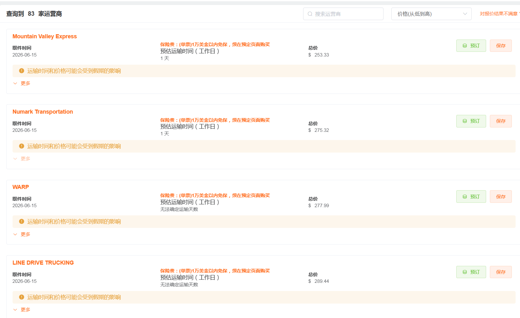The width and height of the screenshot is (520, 318).
Task: Expand 更多 under Mountain Valley Express
Action: point(22,84)
